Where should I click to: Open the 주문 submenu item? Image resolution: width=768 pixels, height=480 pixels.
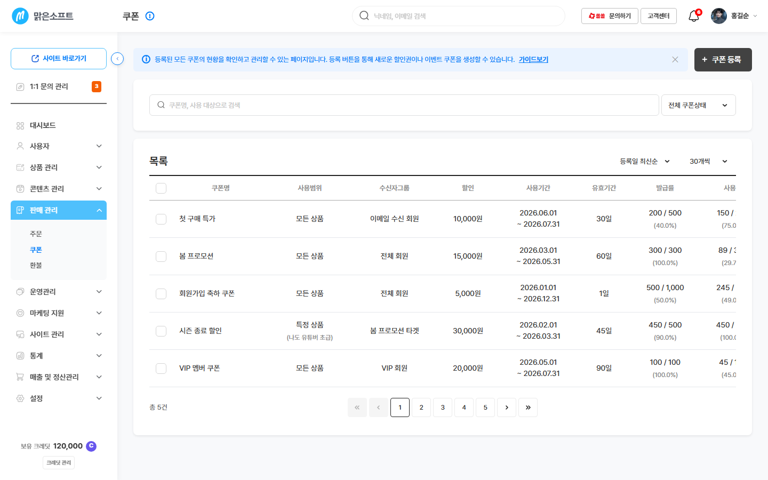point(36,234)
